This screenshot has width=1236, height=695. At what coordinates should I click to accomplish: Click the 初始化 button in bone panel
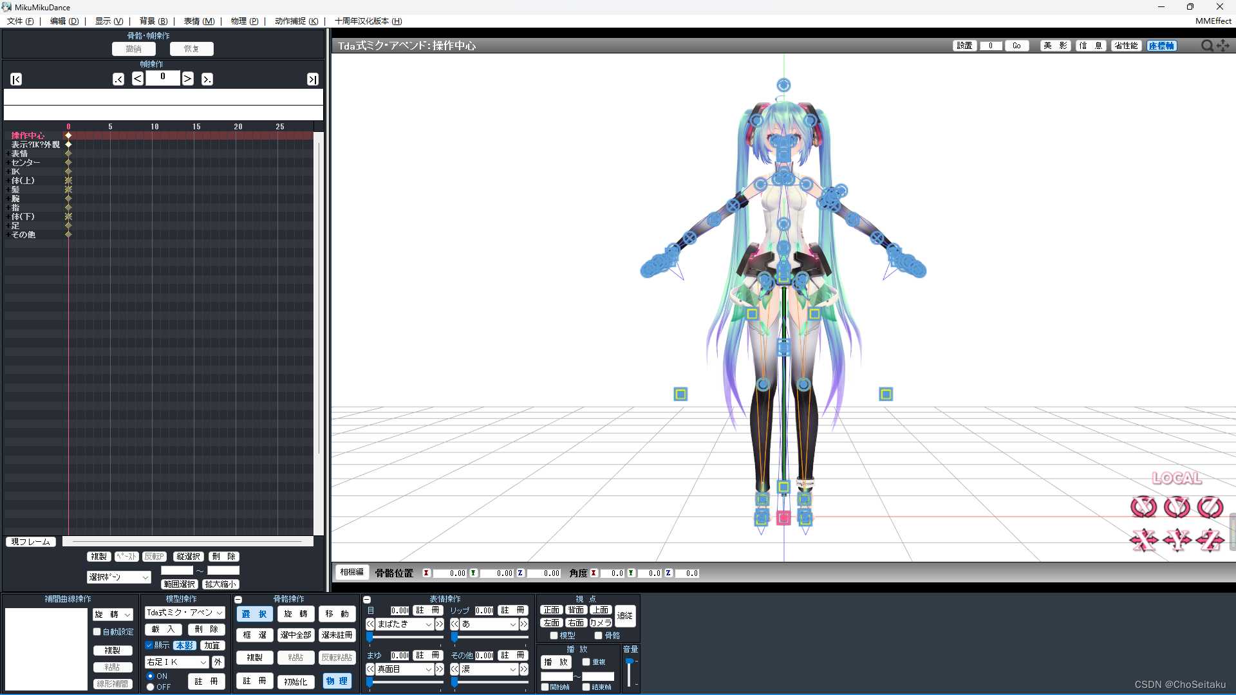click(295, 681)
